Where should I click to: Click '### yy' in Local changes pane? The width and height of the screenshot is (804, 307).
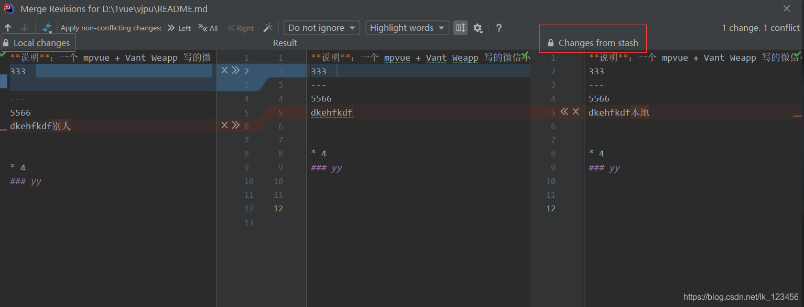[26, 181]
